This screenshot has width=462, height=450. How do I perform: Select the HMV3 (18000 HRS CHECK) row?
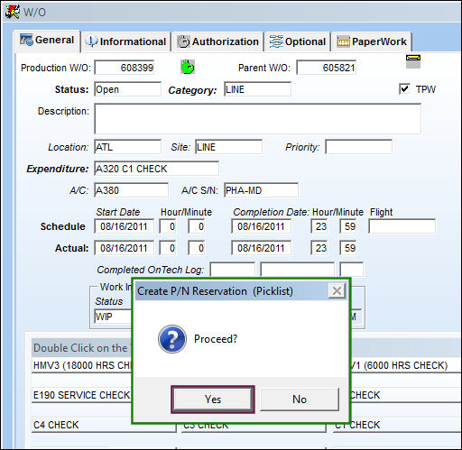click(82, 365)
